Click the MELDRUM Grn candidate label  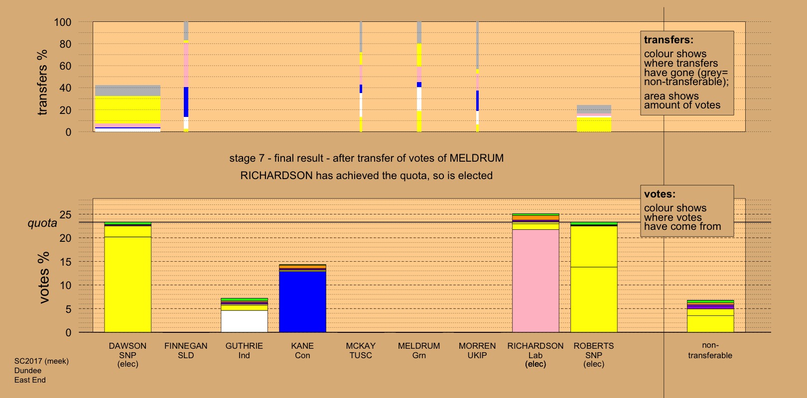(419, 350)
